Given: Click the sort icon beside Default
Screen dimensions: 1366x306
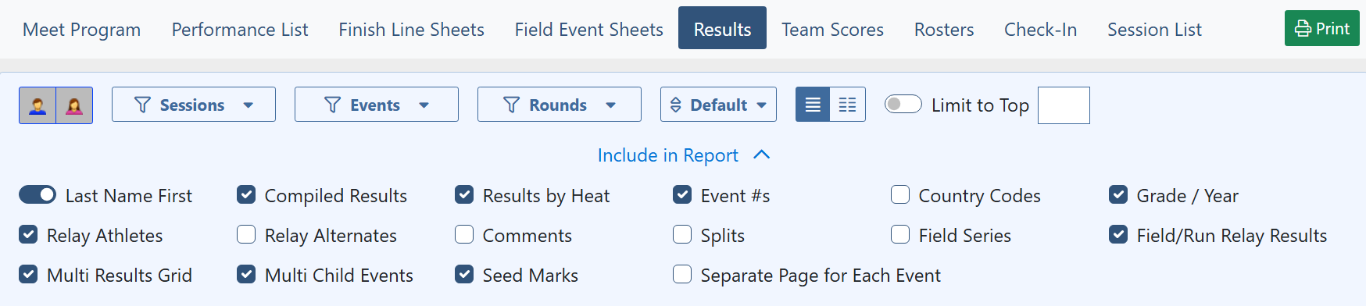Looking at the screenshot, I should [x=676, y=105].
